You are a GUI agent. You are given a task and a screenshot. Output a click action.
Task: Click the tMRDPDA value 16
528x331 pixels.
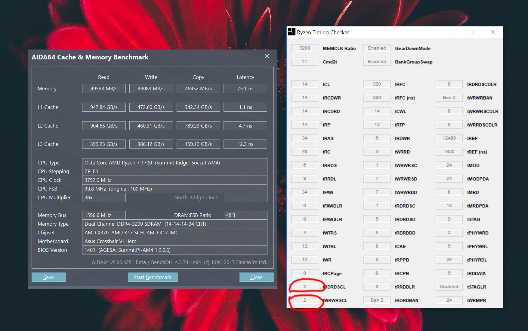pos(449,206)
